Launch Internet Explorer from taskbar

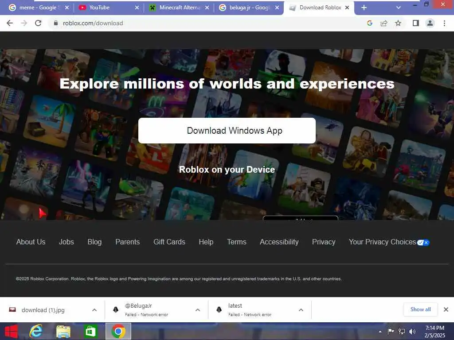click(x=36, y=331)
